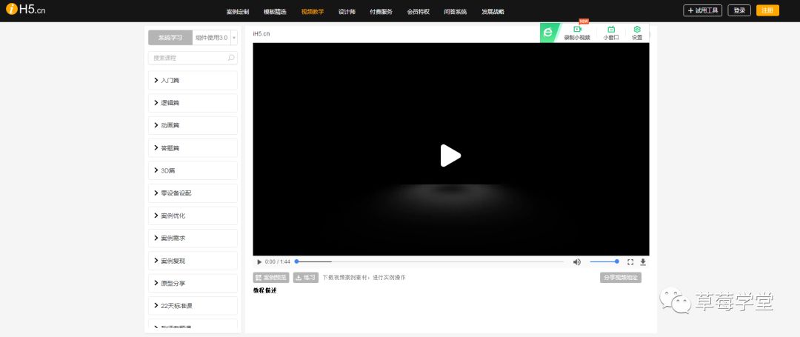Click the orange 注册 button
This screenshot has height=337, width=800.
coord(767,10)
